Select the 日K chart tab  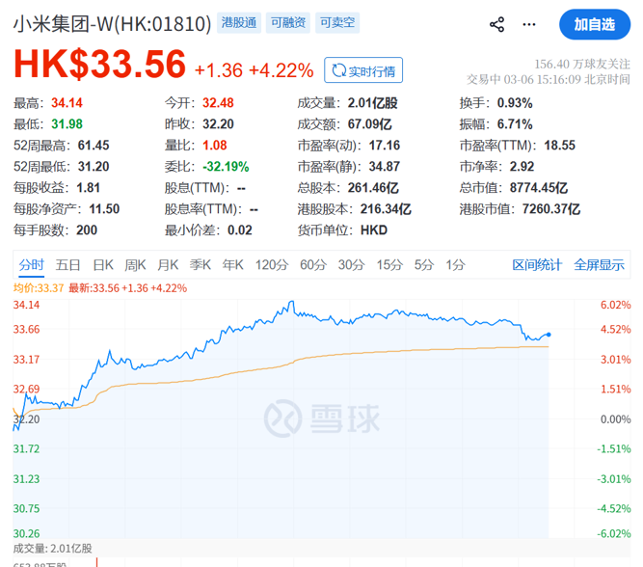(103, 265)
